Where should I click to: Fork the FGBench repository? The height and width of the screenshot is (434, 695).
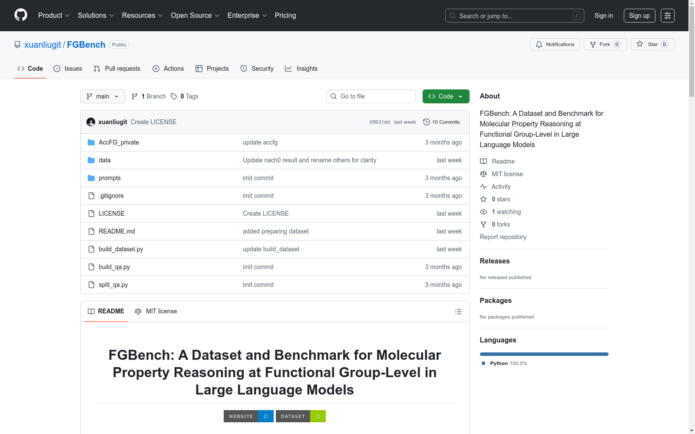(x=606, y=44)
